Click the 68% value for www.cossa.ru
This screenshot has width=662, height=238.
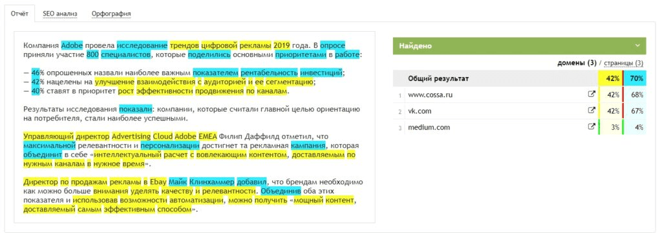tap(637, 95)
